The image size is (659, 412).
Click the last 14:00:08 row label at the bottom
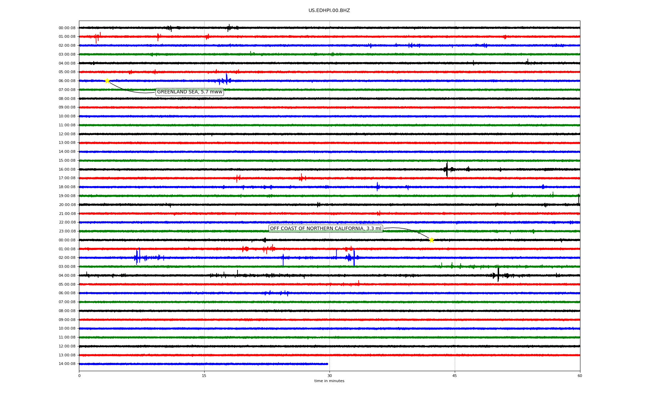pos(67,364)
